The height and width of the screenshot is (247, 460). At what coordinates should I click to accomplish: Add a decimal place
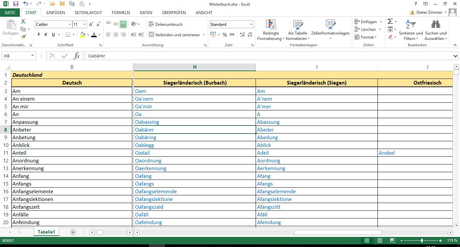tap(242, 35)
